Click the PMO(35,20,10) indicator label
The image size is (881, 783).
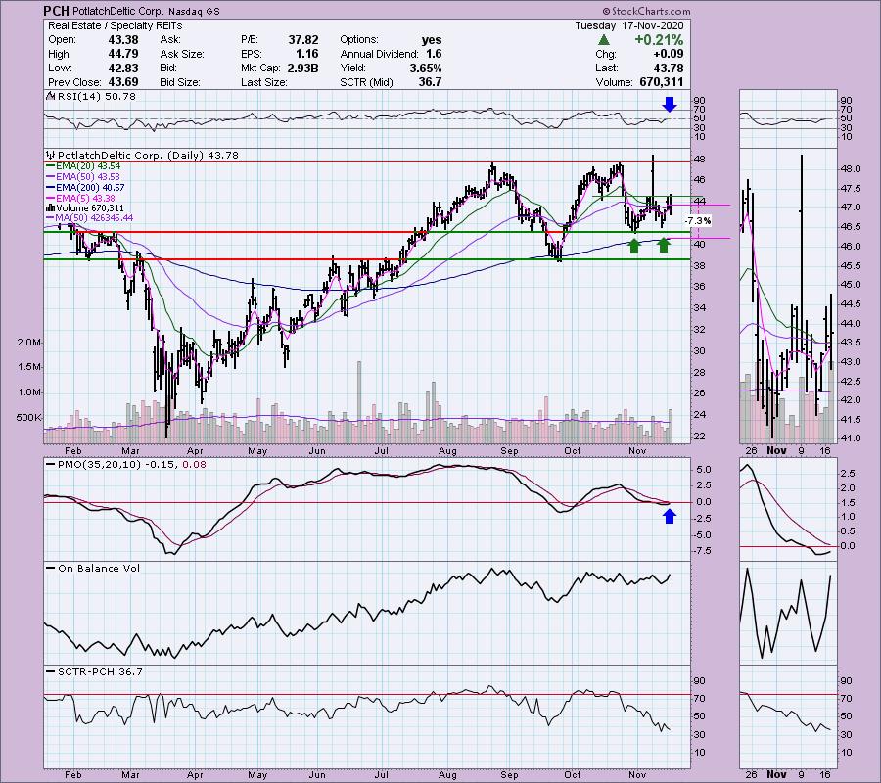click(x=132, y=465)
